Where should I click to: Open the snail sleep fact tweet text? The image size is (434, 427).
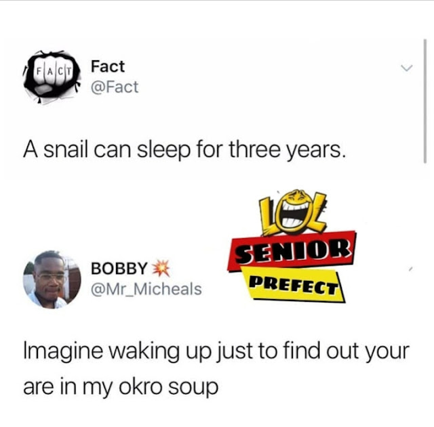point(184,152)
